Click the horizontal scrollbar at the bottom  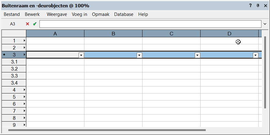pyautogui.click(x=107, y=130)
